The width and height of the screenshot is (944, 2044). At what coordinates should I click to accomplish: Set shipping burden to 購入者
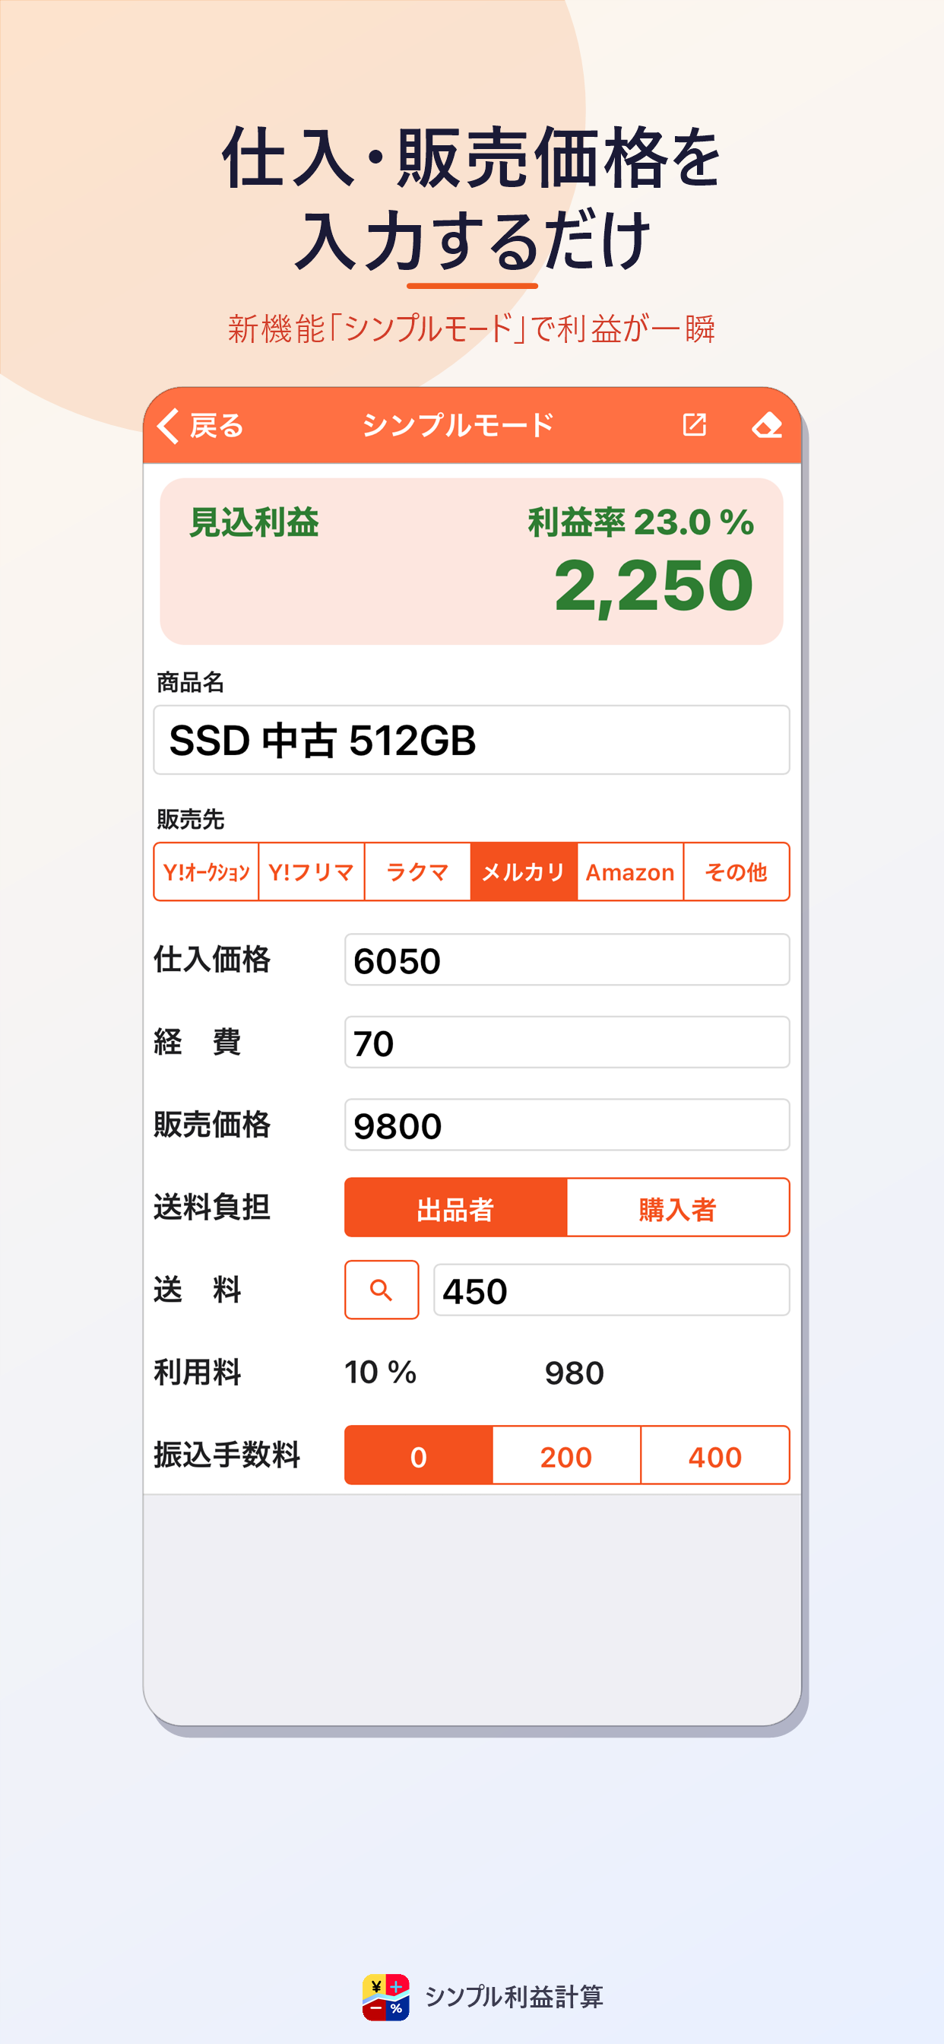tap(678, 1208)
